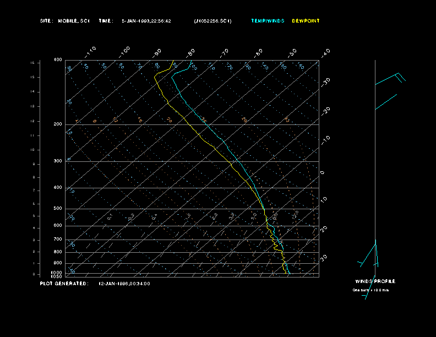Click the 0 degree isotherm label on right

323,173
